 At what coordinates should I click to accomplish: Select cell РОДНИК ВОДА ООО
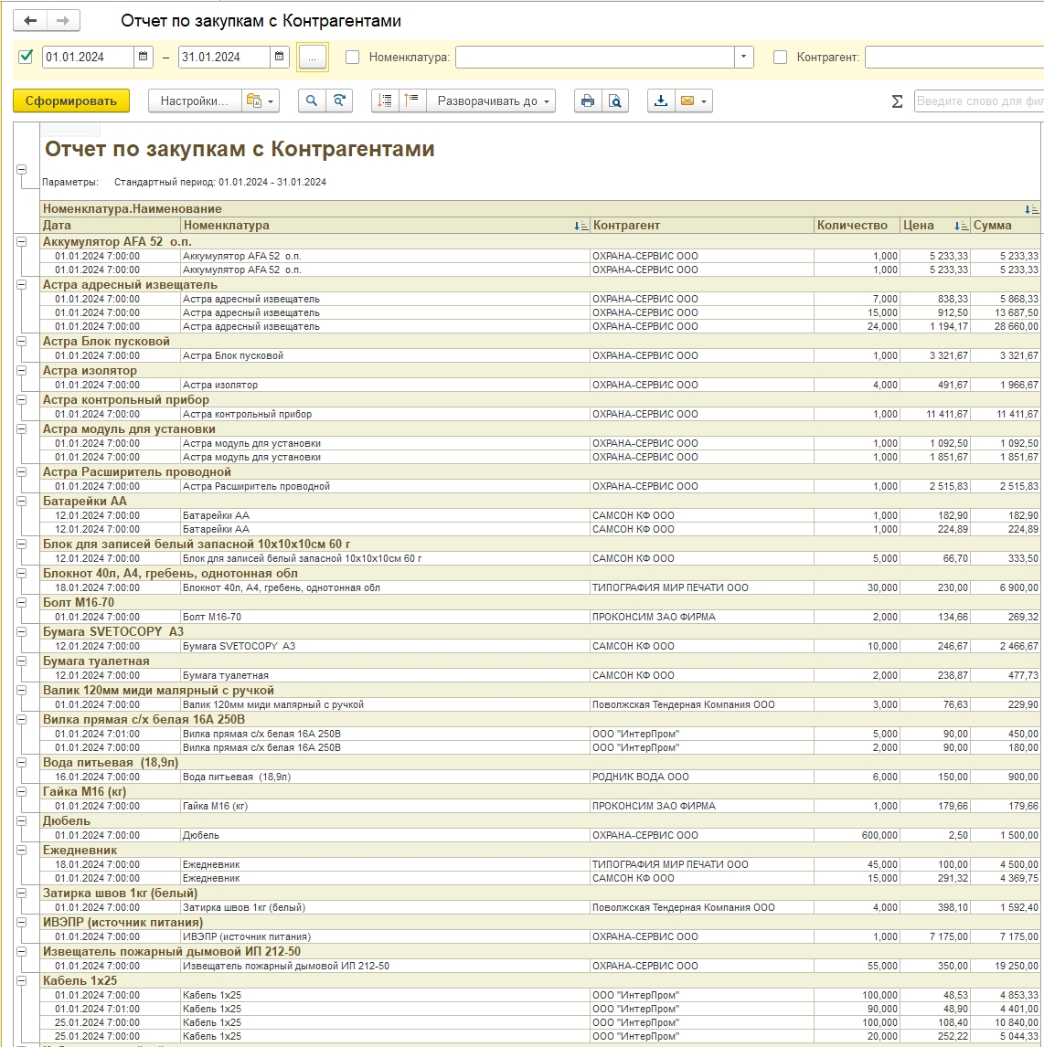click(x=701, y=777)
